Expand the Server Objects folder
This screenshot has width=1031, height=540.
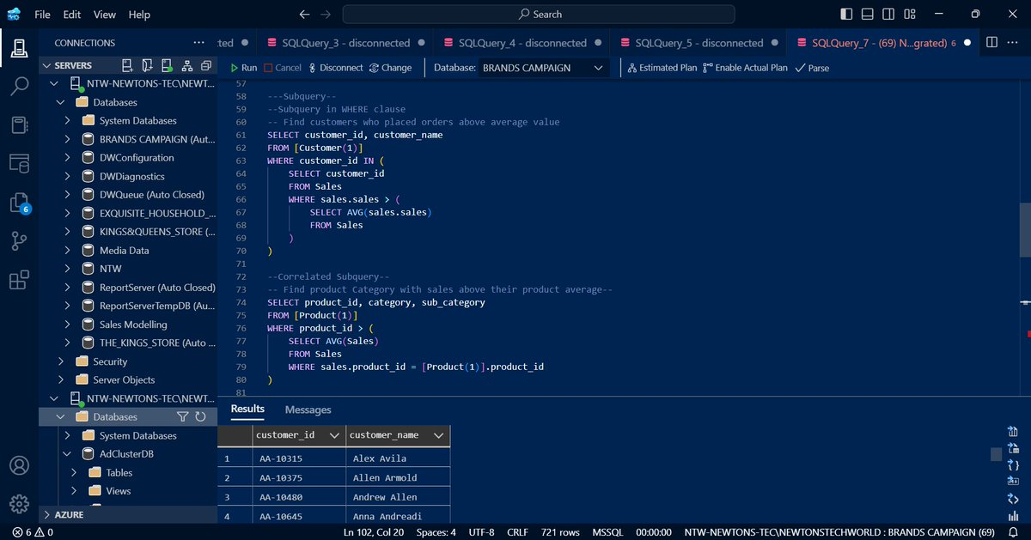coord(61,379)
